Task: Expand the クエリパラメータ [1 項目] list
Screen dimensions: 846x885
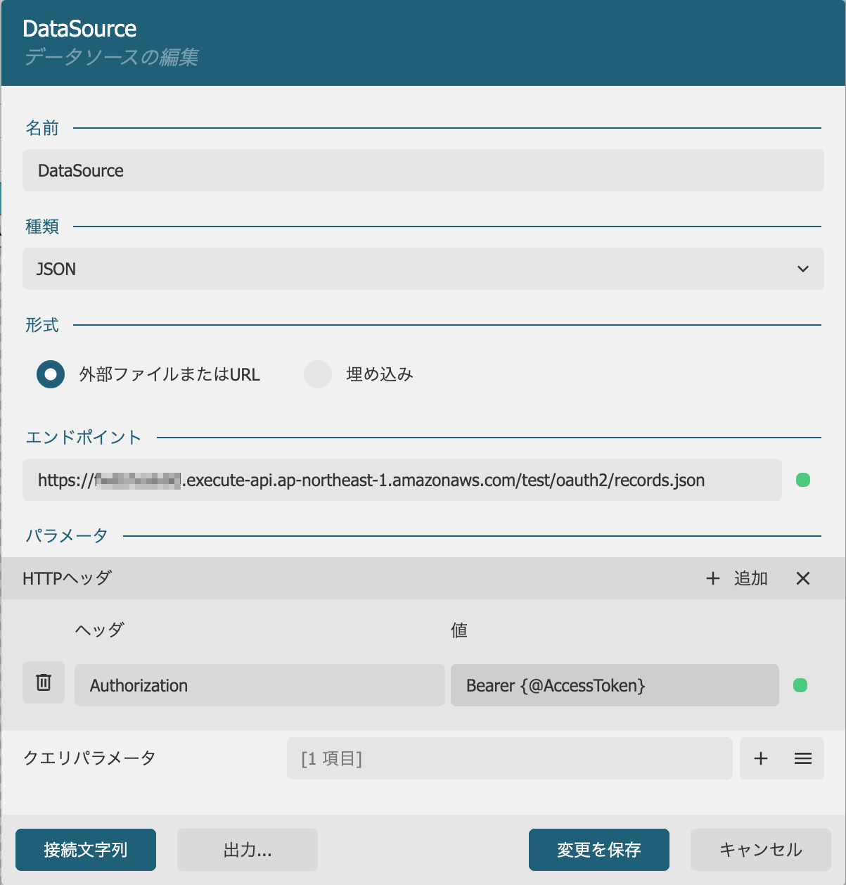Action: tap(510, 758)
